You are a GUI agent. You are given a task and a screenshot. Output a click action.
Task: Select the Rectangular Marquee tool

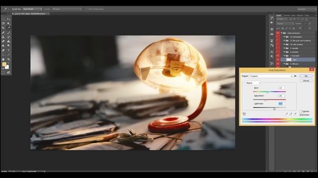click(3, 19)
